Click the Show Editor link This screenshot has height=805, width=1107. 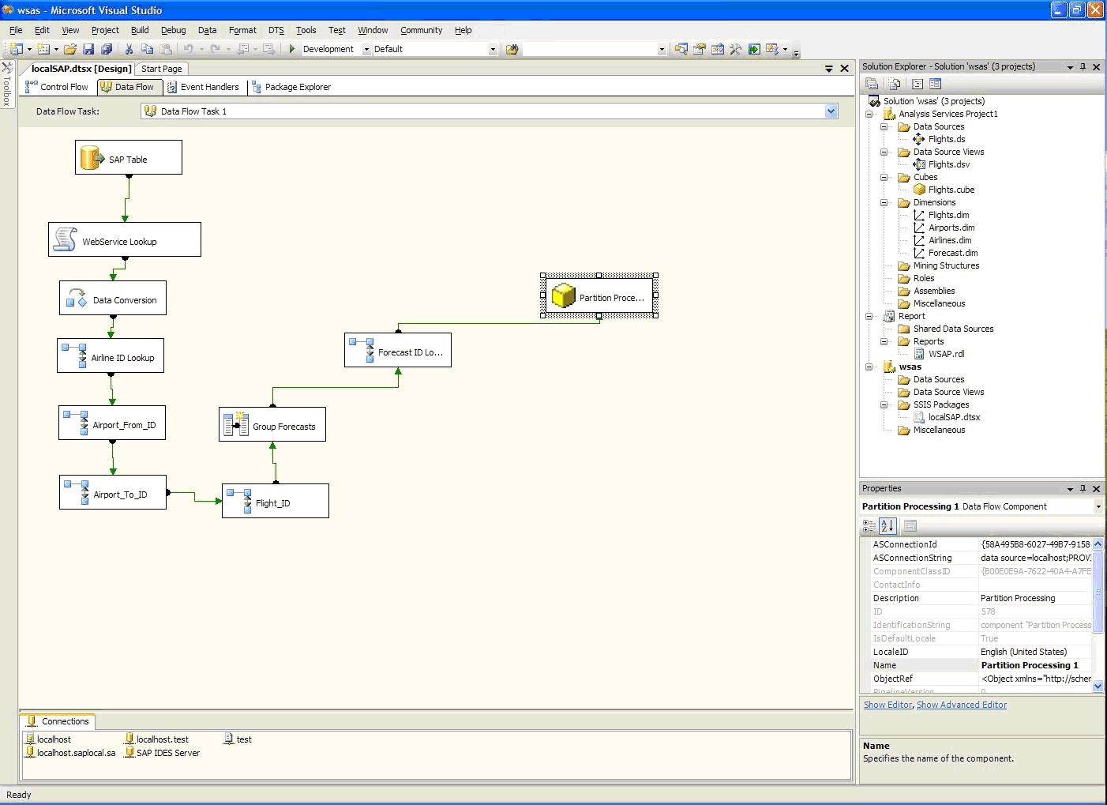[x=887, y=705]
